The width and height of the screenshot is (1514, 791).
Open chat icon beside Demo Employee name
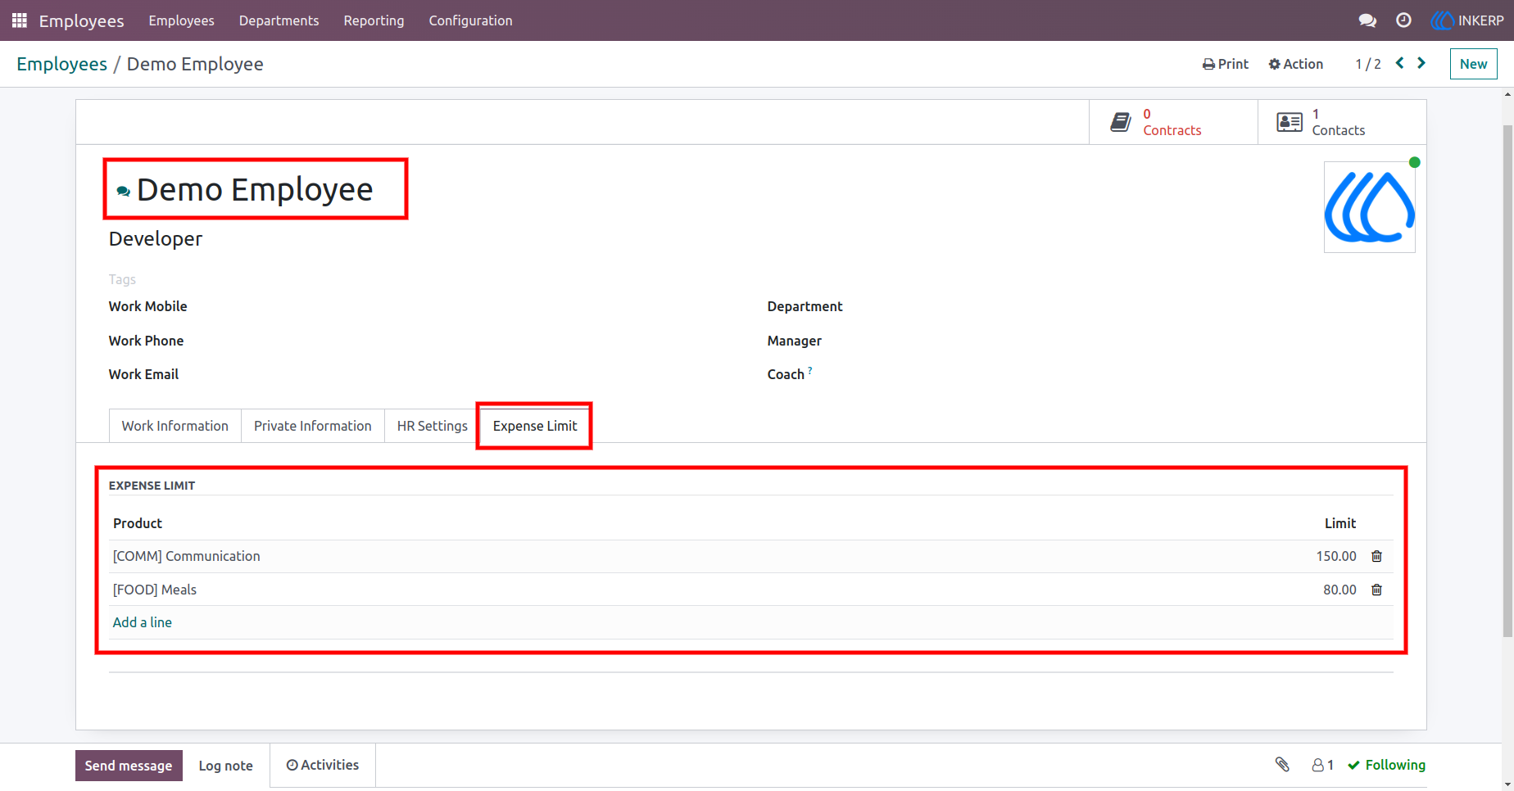[x=124, y=191]
